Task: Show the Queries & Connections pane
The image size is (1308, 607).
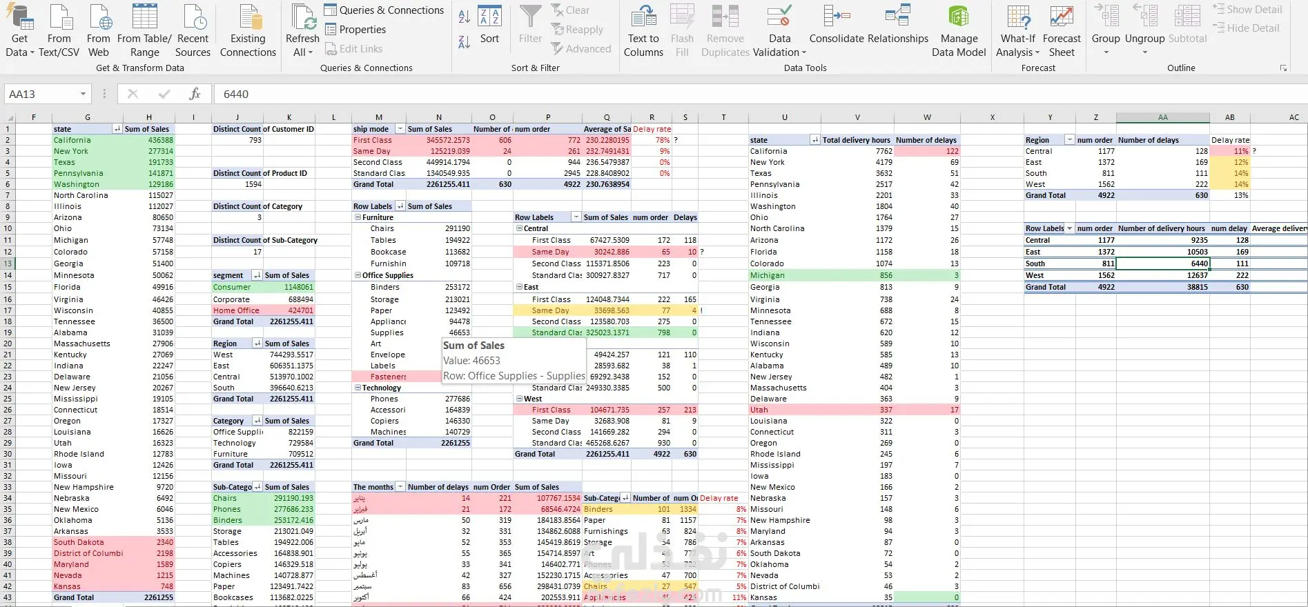Action: 384,10
